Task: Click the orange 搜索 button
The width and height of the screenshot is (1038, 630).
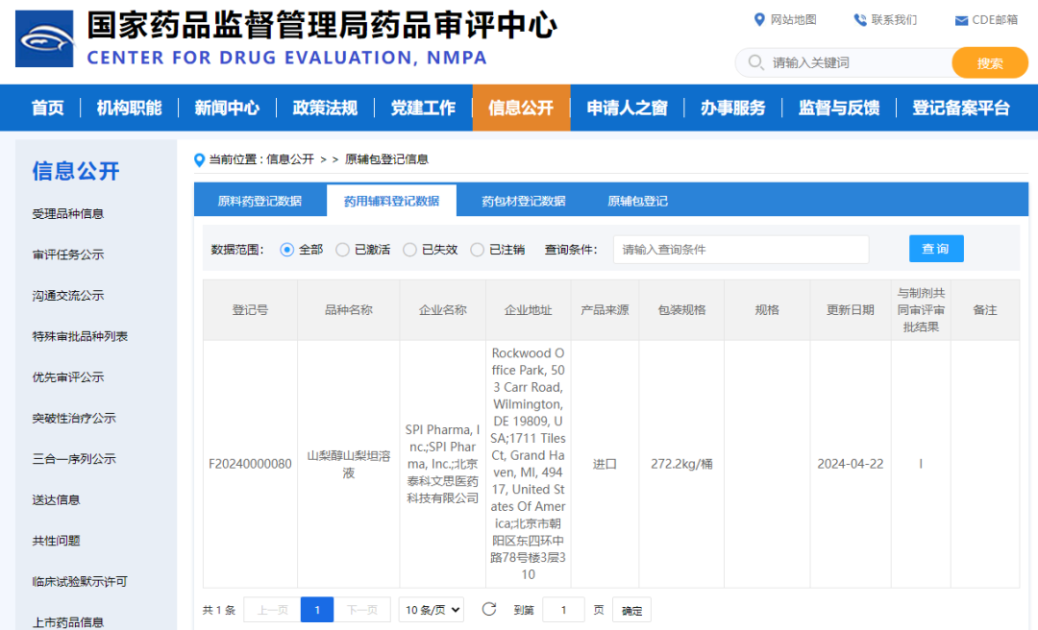Action: coord(989,63)
